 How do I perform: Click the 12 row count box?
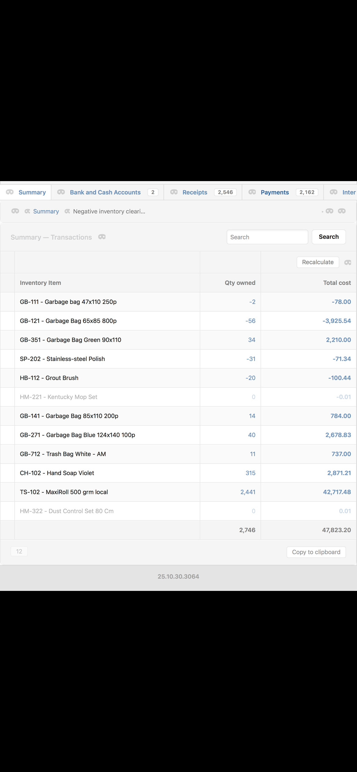19,551
